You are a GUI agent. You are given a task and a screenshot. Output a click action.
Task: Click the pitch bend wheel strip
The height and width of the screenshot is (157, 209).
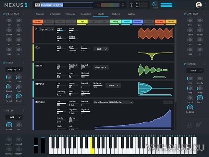(x=36, y=145)
